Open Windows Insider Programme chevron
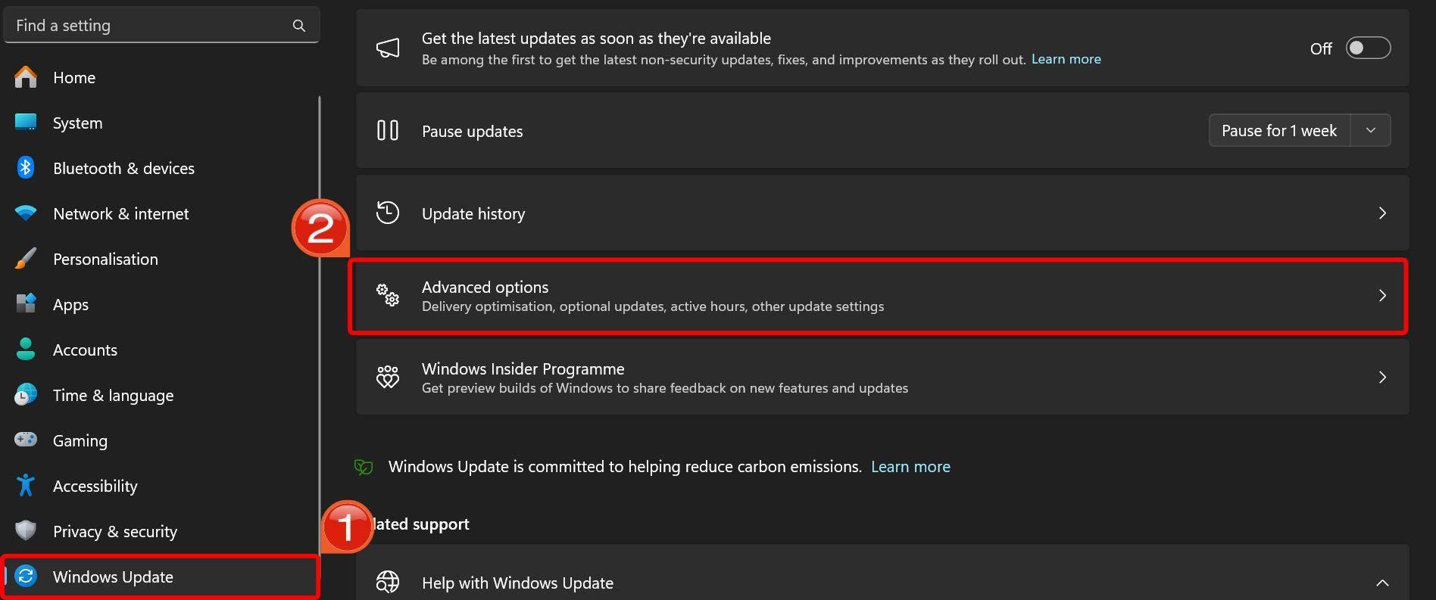Image resolution: width=1436 pixels, height=600 pixels. [x=1382, y=377]
